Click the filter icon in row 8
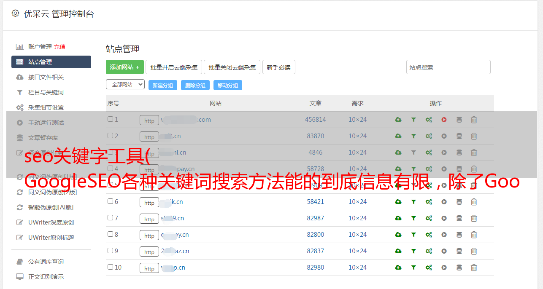Viewport: 543px width, 289px height. (x=413, y=235)
